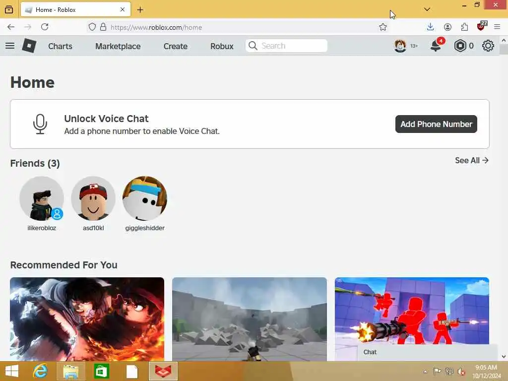Open the Create section

coord(175,46)
